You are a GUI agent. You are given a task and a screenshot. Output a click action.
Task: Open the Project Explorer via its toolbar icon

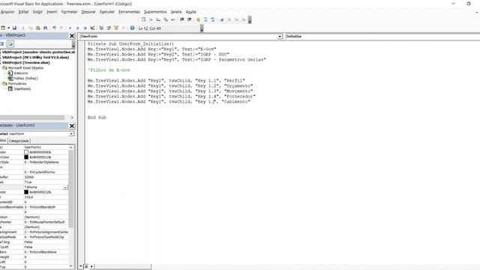click(101, 28)
